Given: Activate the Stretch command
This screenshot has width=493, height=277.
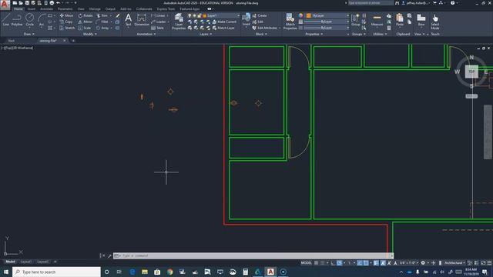Looking at the screenshot, I should pos(67,28).
